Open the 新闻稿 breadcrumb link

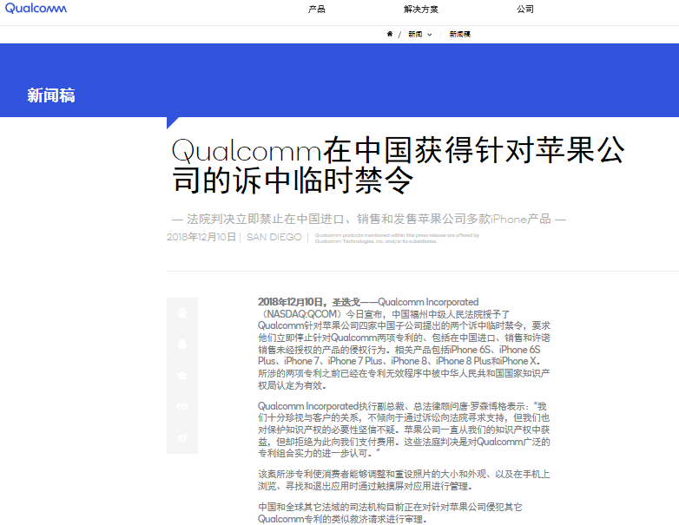point(460,34)
